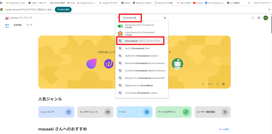Open the Google apps grid icon
Image resolution: width=272 pixels, height=134 pixels.
point(259,18)
